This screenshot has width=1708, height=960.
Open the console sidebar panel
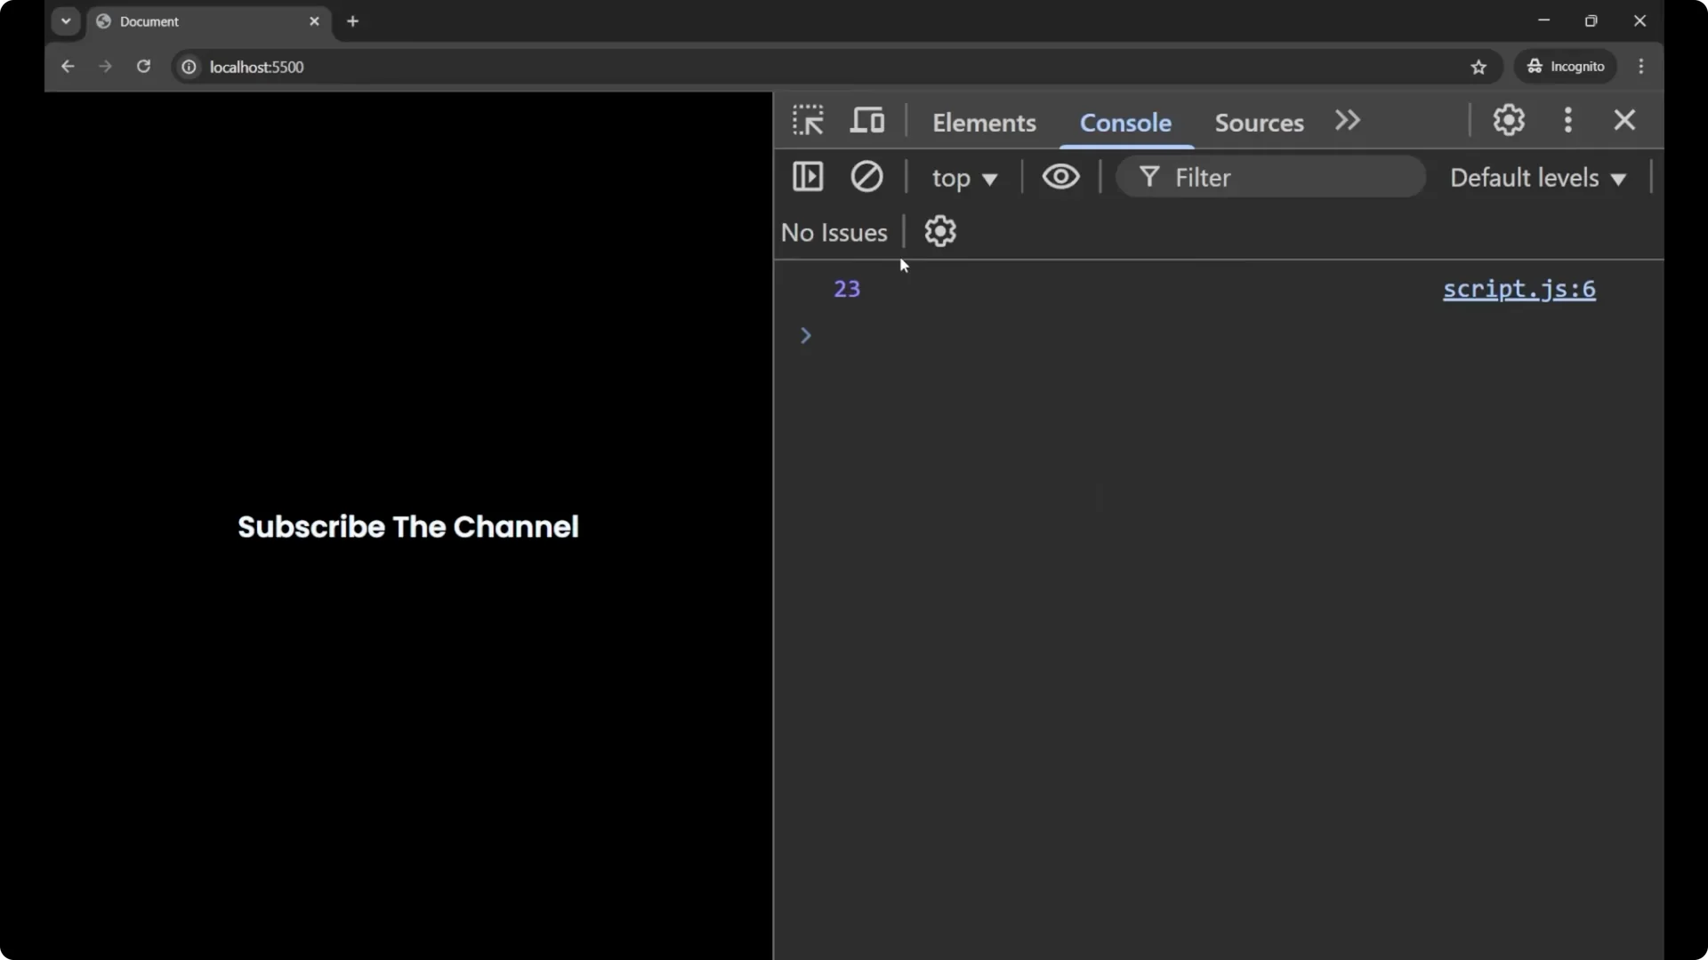click(808, 177)
